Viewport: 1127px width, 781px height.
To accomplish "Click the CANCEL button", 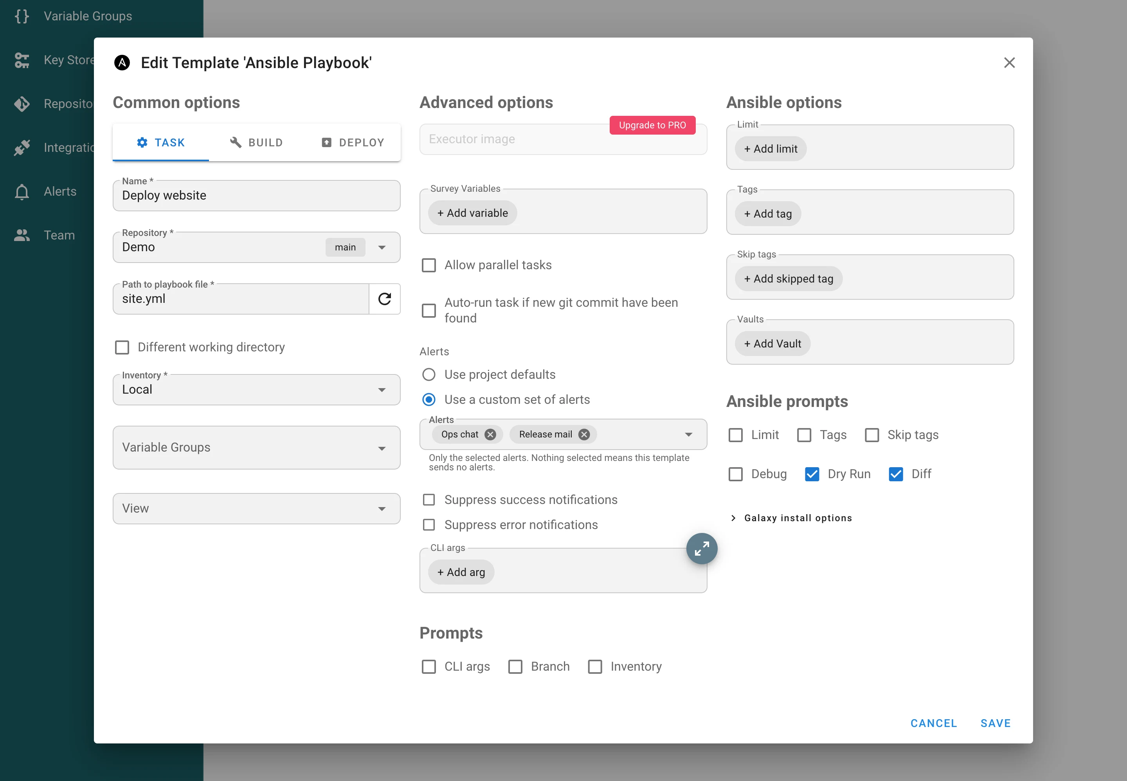I will [934, 723].
